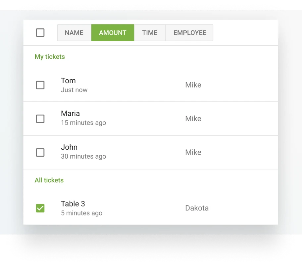The image size is (302, 265).
Task: Switch to the TIME sorting tab
Action: [x=150, y=32]
